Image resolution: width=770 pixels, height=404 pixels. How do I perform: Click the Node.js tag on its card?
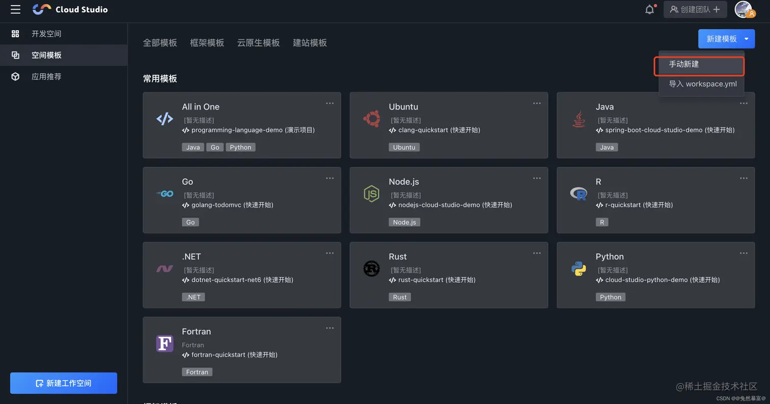click(x=404, y=222)
